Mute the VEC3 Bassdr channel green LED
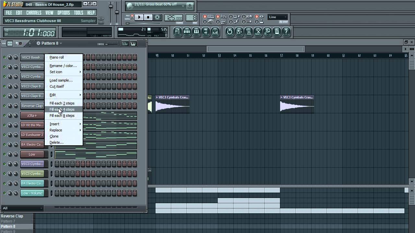This screenshot has width=415, height=233. tap(4, 57)
